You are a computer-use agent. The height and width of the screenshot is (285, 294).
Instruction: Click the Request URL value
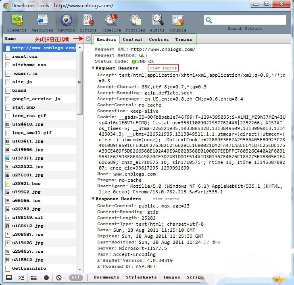[x=163, y=49]
